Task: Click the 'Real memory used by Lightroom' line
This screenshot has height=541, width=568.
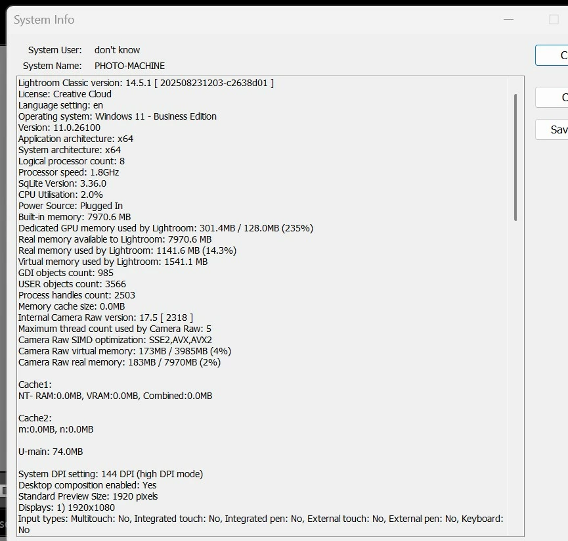Action: tap(127, 250)
